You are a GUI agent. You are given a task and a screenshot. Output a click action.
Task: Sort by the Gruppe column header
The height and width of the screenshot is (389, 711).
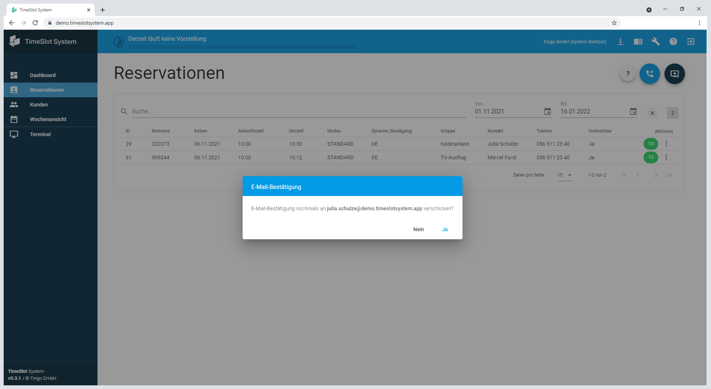[x=447, y=131]
